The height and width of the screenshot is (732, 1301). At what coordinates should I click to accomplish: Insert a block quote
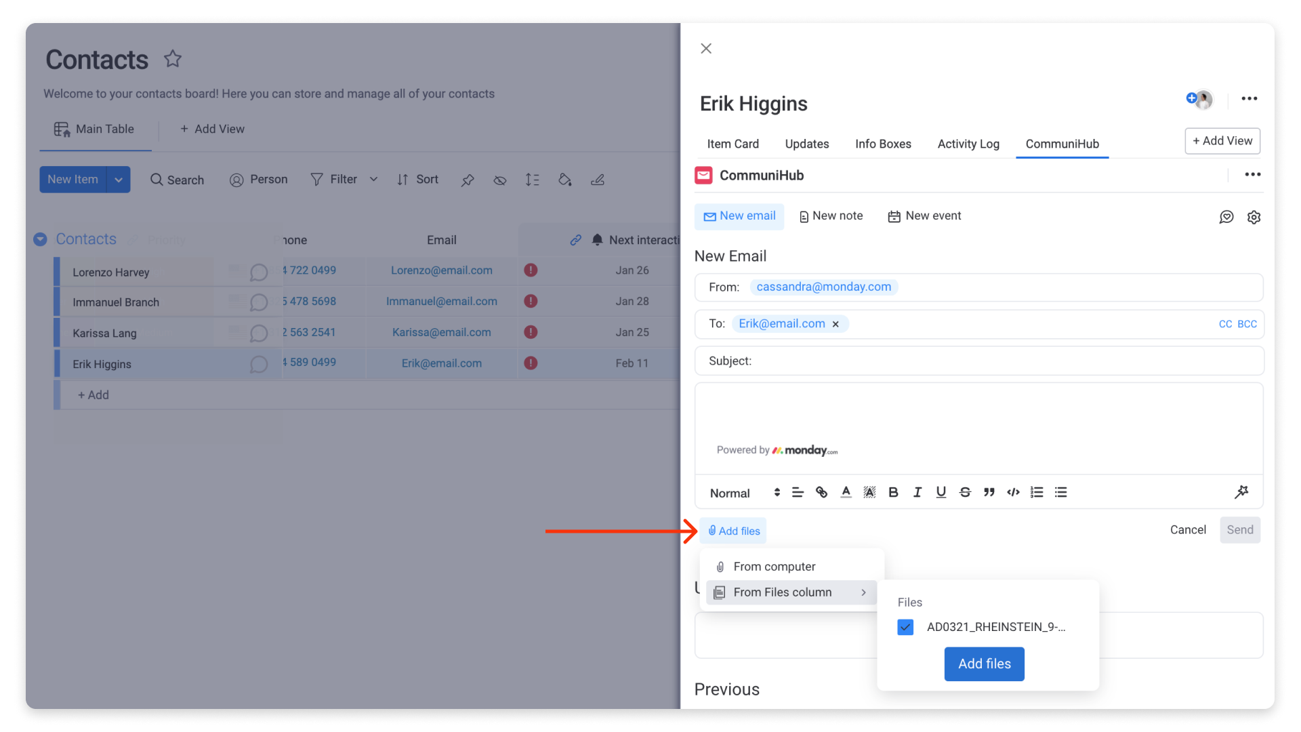[989, 493]
